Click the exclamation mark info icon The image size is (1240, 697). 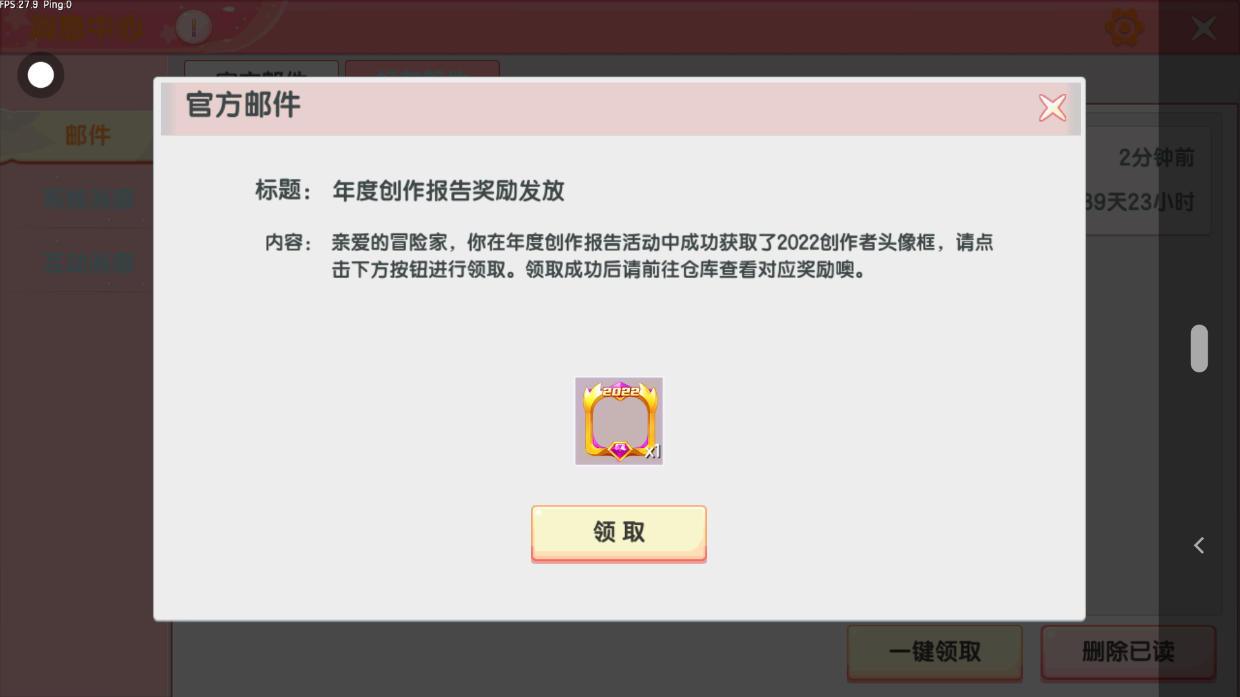tap(193, 27)
